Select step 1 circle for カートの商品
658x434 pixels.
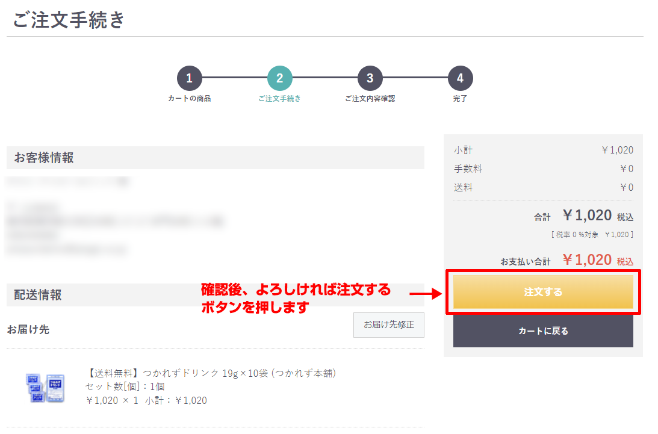(189, 78)
